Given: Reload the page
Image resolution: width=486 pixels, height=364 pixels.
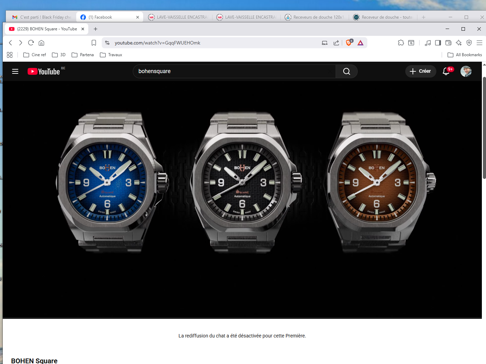Looking at the screenshot, I should coord(31,43).
